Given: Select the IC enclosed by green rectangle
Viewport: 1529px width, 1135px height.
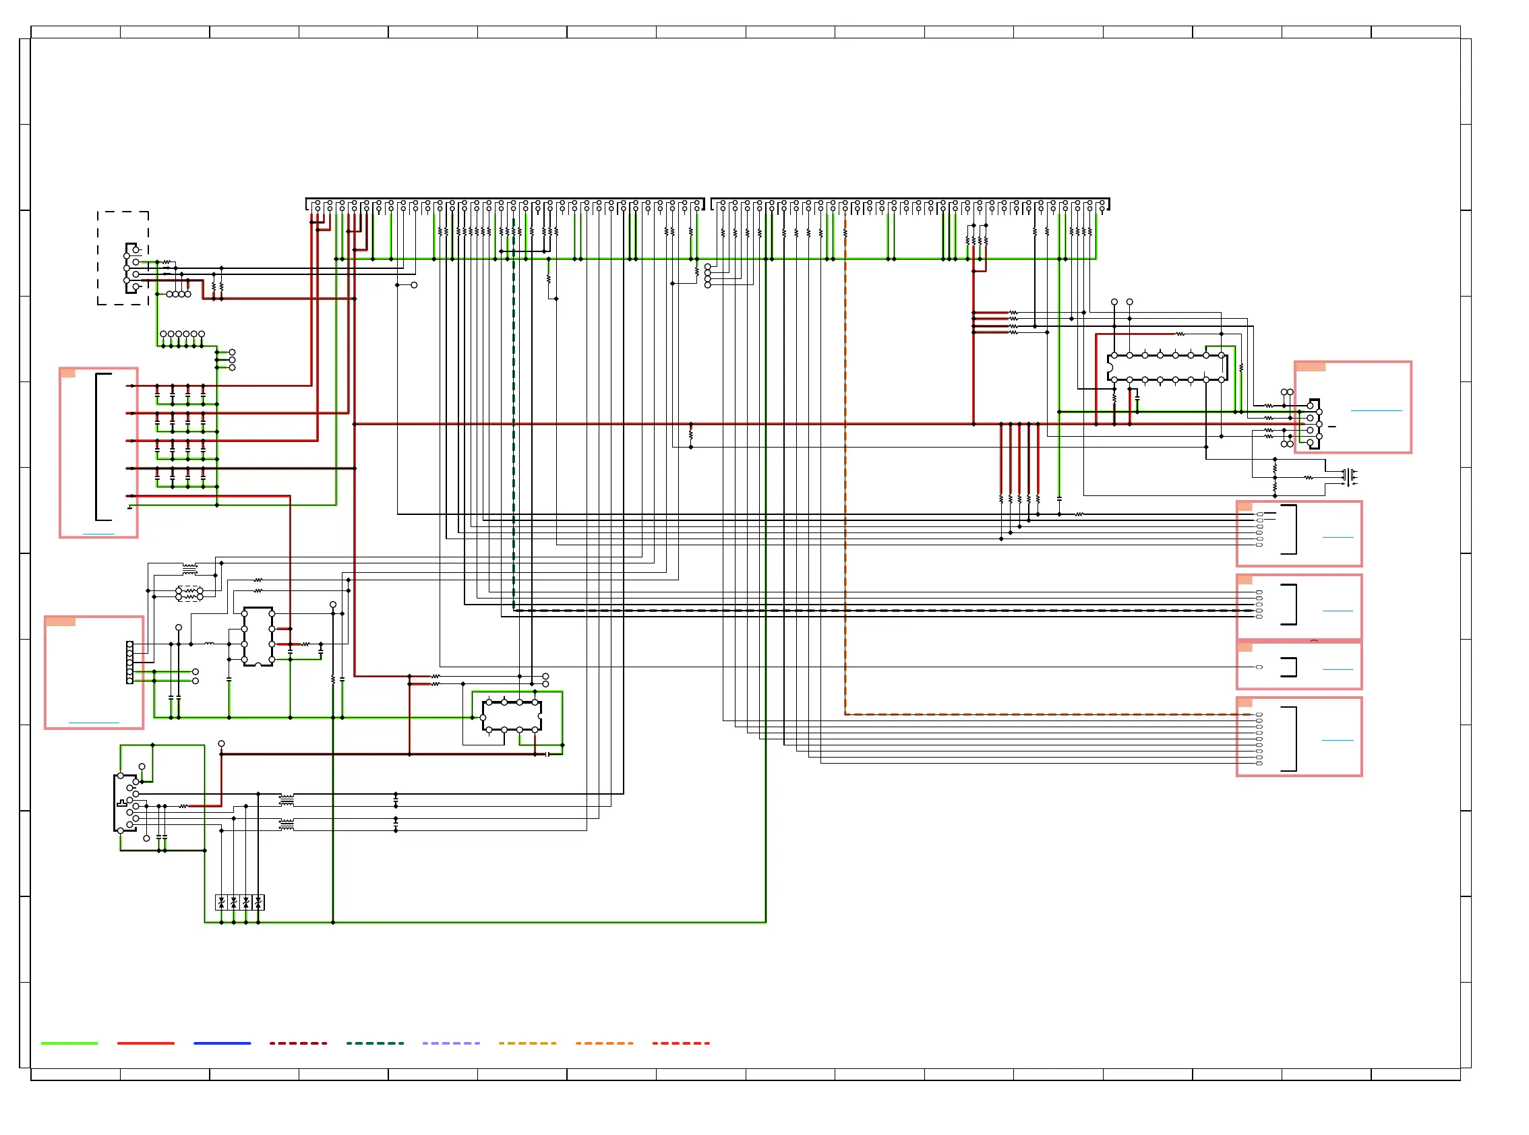Looking at the screenshot, I should pyautogui.click(x=511, y=715).
